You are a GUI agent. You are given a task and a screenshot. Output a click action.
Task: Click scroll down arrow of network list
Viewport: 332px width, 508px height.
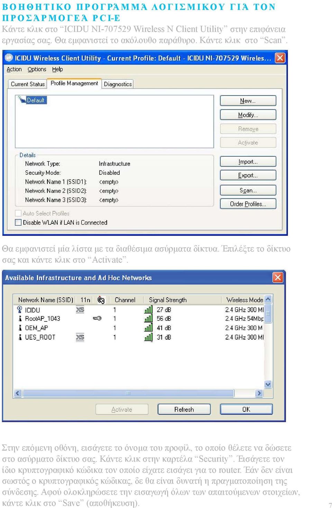268,384
